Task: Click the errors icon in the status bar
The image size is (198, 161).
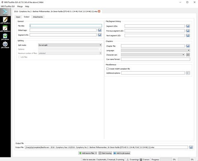Action: [141, 159]
